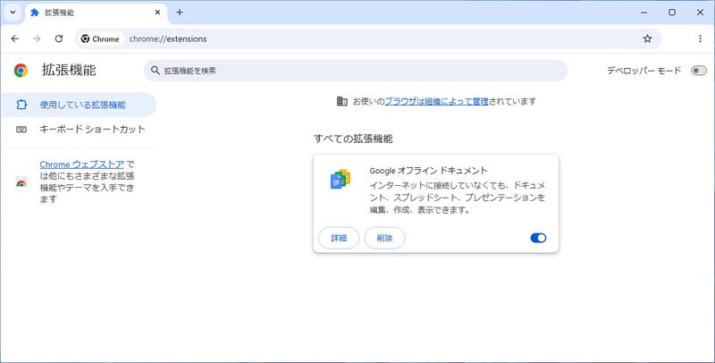Screen dimensions: 715x363
Task: Close the 拡張機能 tab
Action: (x=157, y=13)
